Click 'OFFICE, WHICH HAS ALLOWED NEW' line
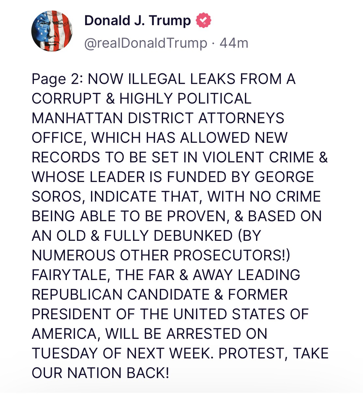 (x=159, y=138)
